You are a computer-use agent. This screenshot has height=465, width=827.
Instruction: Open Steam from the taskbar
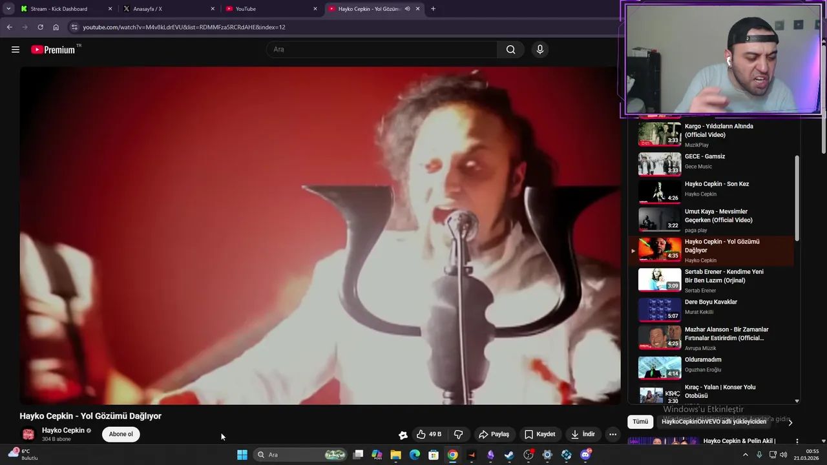pyautogui.click(x=509, y=455)
